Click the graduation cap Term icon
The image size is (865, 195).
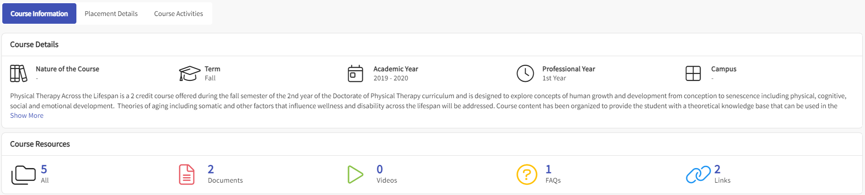coord(189,74)
